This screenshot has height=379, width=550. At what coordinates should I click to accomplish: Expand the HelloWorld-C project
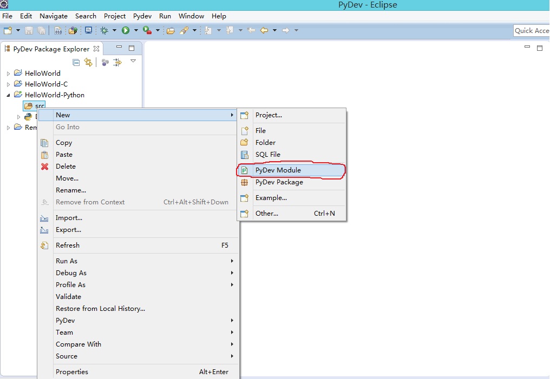[x=9, y=84]
